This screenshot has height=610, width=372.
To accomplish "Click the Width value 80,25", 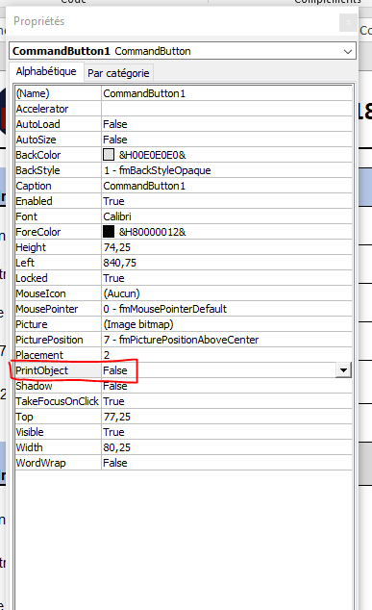I will 116,447.
